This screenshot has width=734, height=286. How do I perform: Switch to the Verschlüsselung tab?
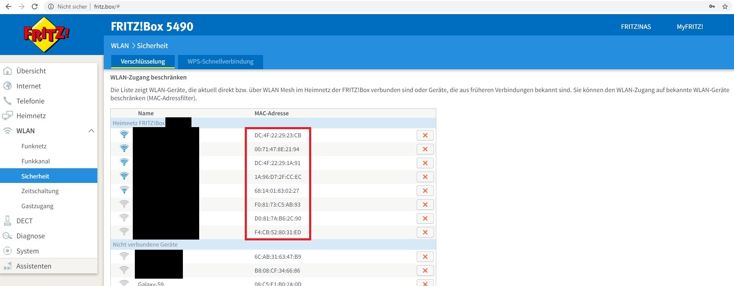[x=143, y=62]
